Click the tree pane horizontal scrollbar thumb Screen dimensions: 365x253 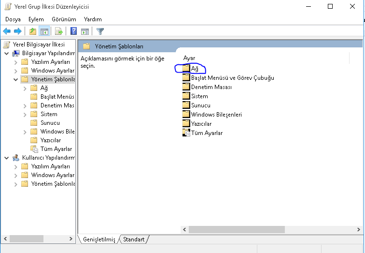click(x=27, y=239)
